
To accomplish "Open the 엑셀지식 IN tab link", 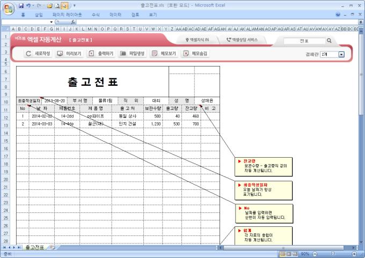I will coord(197,40).
